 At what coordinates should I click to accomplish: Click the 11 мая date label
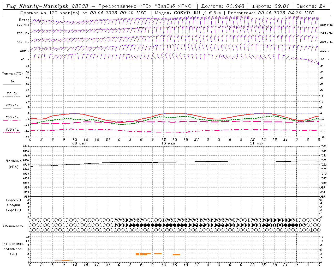coord(257,143)
